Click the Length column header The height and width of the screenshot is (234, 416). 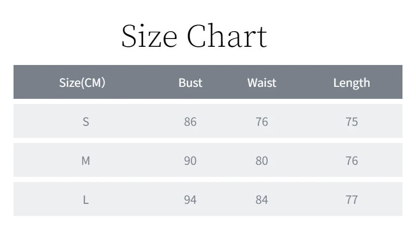pos(352,83)
